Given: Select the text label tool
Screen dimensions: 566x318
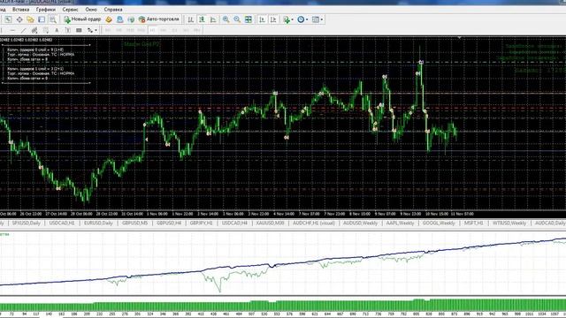Looking at the screenshot, I should tap(67, 30).
